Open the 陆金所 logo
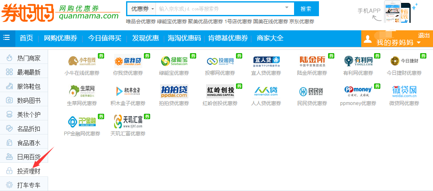 pyautogui.click(x=313, y=61)
